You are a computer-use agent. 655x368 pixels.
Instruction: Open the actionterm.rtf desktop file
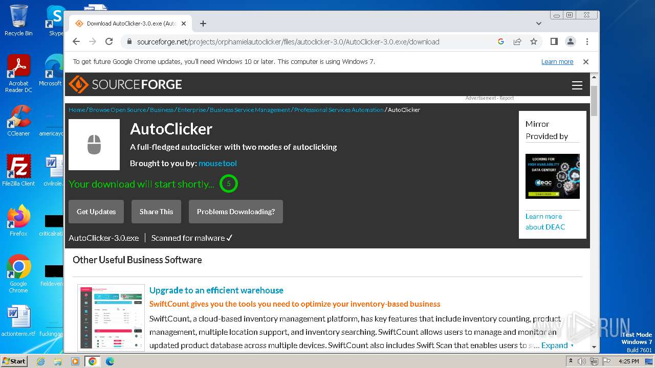[x=18, y=321]
